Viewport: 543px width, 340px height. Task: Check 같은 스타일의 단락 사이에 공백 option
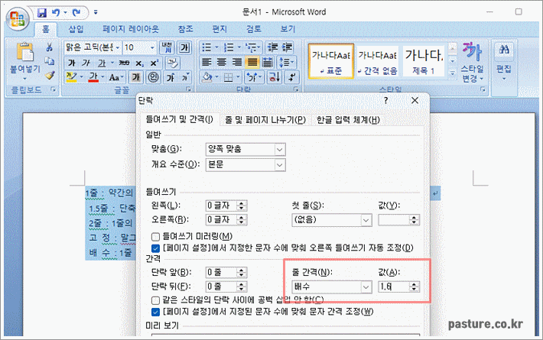click(155, 300)
